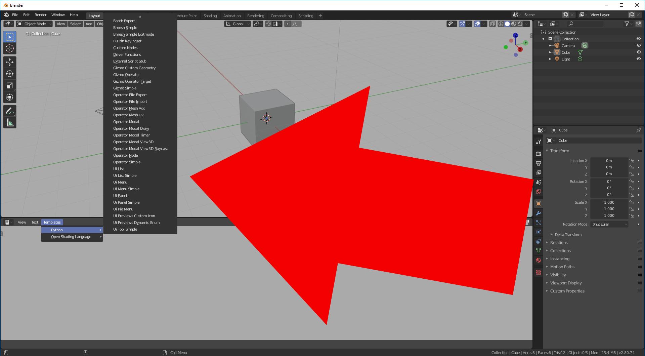The image size is (645, 356).
Task: Hide the Collection with its eye icon
Action: point(639,39)
